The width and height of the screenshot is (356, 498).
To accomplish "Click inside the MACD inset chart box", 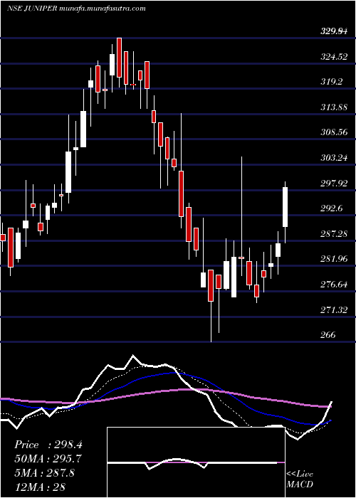I will pos(196,462).
